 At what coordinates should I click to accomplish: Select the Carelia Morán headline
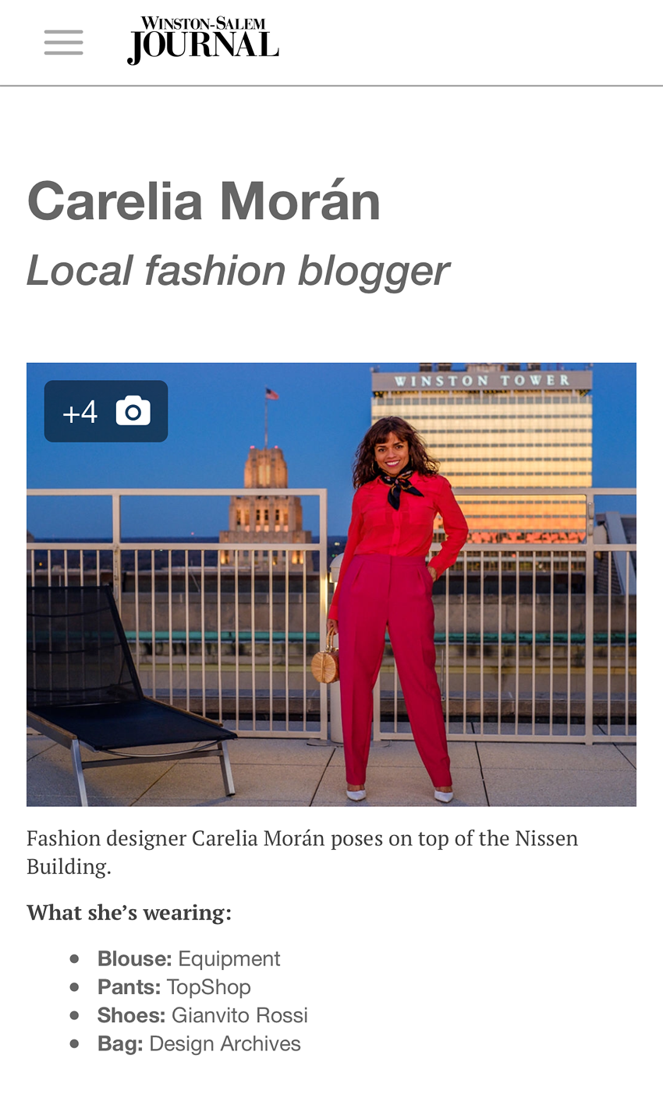click(x=204, y=201)
